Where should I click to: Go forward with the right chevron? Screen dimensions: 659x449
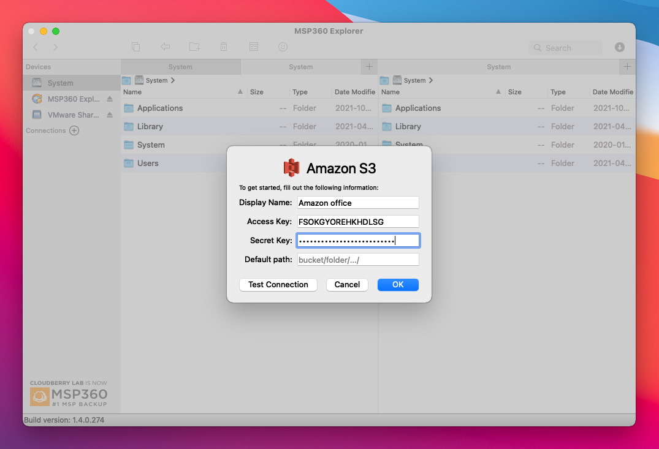pos(55,47)
